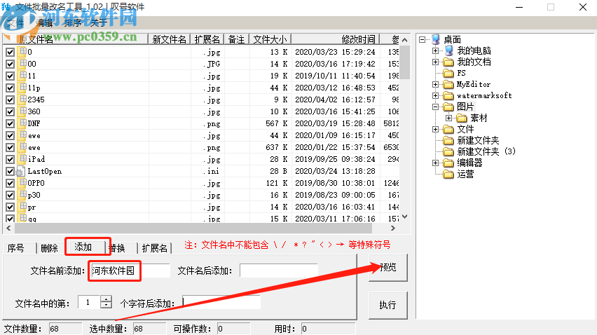This screenshot has height=335, width=597.
Task: Click the 我的文档 folder icon
Action: tap(448, 62)
